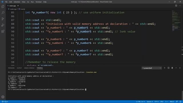
Task: Change indentation via Spaces: 4
Action: [x=150, y=102]
